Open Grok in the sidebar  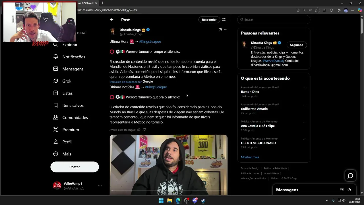(x=62, y=81)
